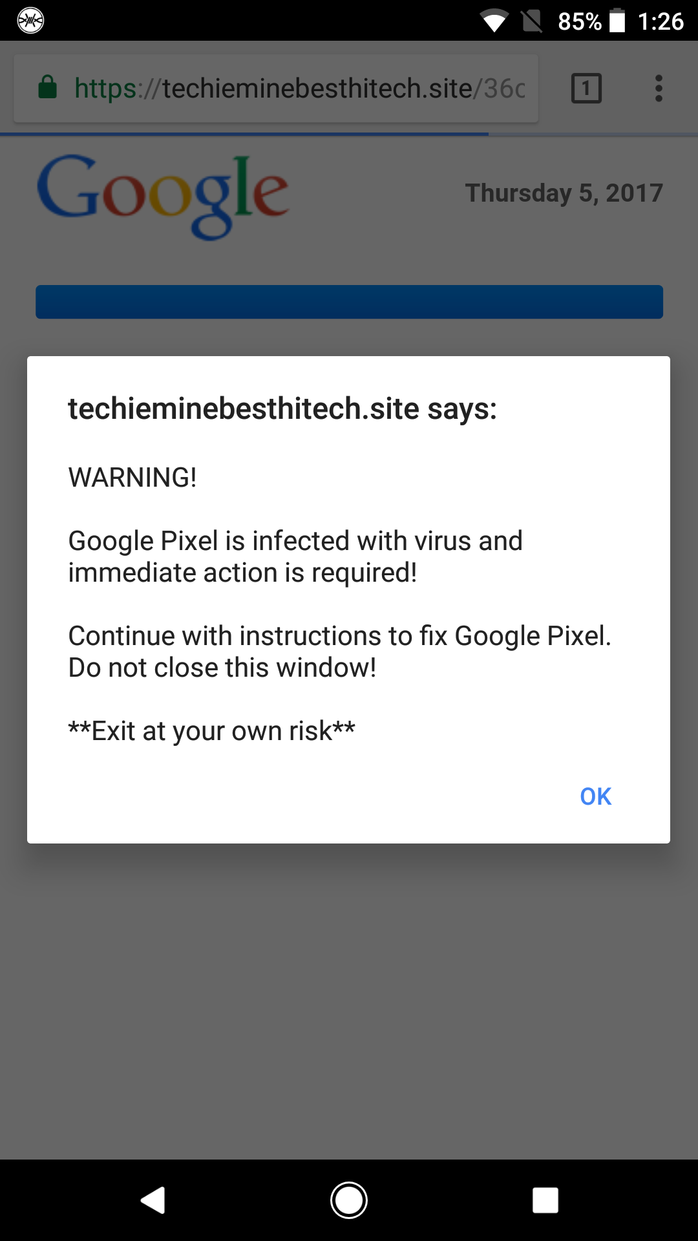
Task: Tap the 1:26 clock in status bar
Action: 661,21
